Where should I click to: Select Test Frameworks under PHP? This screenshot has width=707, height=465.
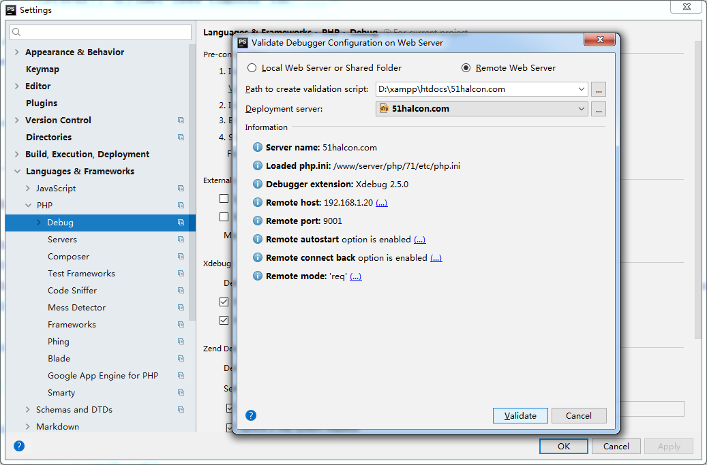(x=81, y=274)
